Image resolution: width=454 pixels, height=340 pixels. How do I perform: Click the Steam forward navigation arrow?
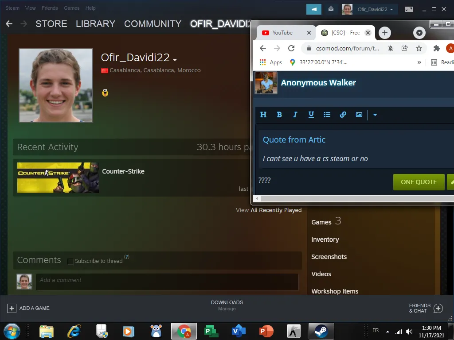24,24
